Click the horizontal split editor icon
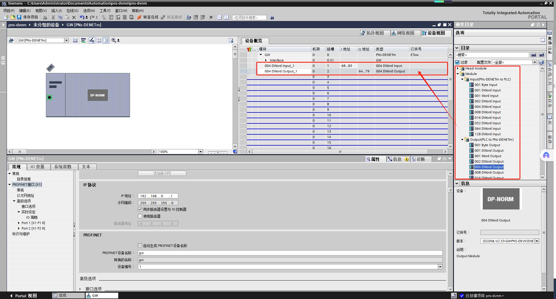This screenshot has height=299, width=556. point(219,17)
